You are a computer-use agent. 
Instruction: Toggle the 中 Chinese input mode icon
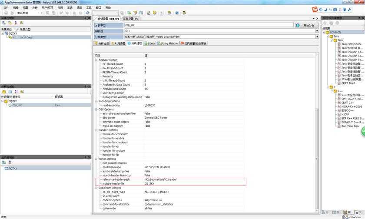(x=321, y=10)
